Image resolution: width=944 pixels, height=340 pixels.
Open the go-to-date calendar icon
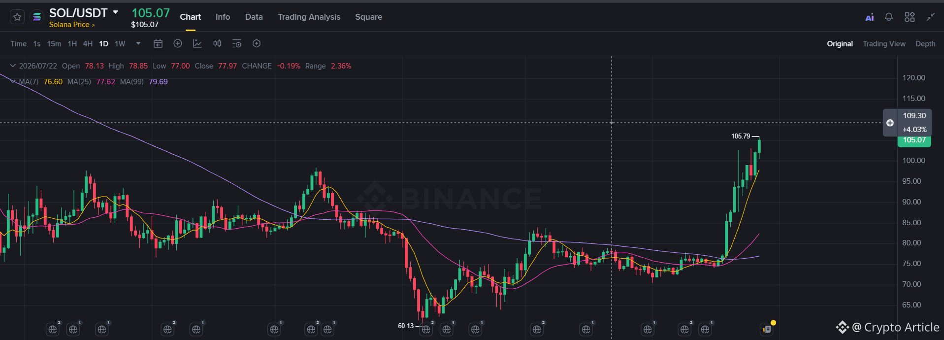(158, 44)
